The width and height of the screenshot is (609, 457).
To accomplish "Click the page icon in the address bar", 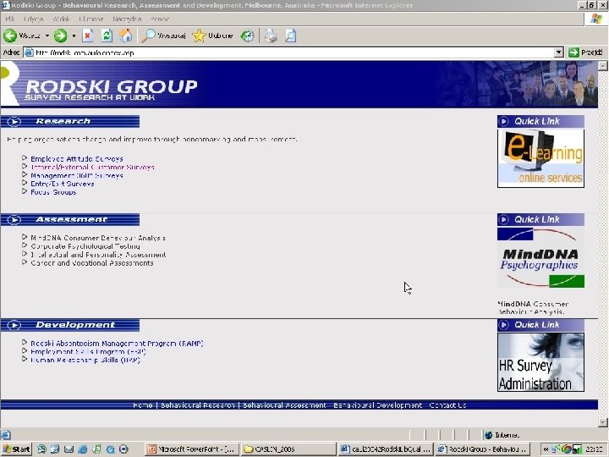I will point(29,52).
